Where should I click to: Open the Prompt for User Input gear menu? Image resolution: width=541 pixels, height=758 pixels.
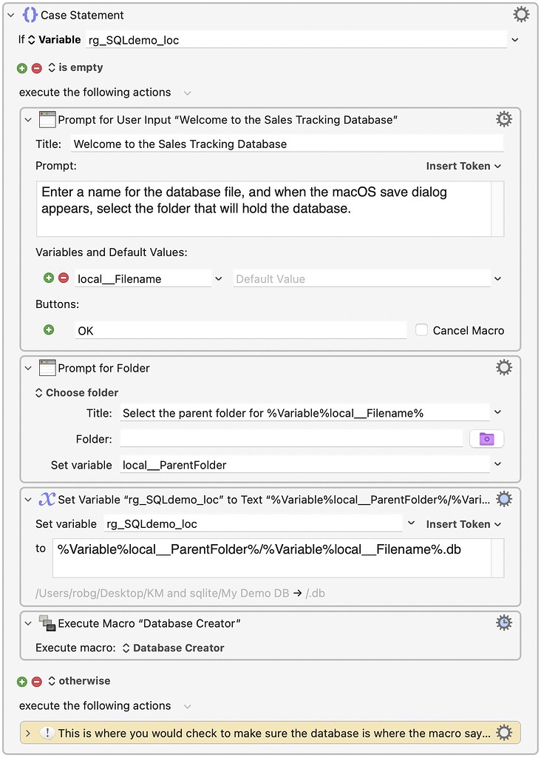click(x=504, y=119)
